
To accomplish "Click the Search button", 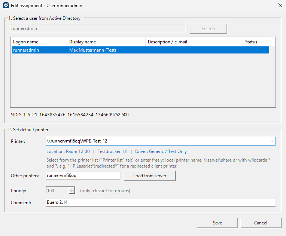I will pos(208,29).
